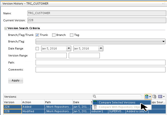Sort by the Date column header

click(x=81, y=102)
